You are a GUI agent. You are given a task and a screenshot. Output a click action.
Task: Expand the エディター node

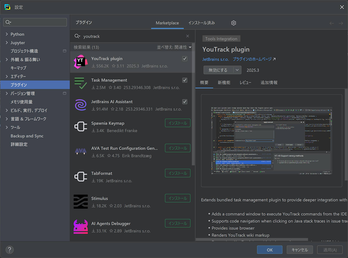pos(7,76)
